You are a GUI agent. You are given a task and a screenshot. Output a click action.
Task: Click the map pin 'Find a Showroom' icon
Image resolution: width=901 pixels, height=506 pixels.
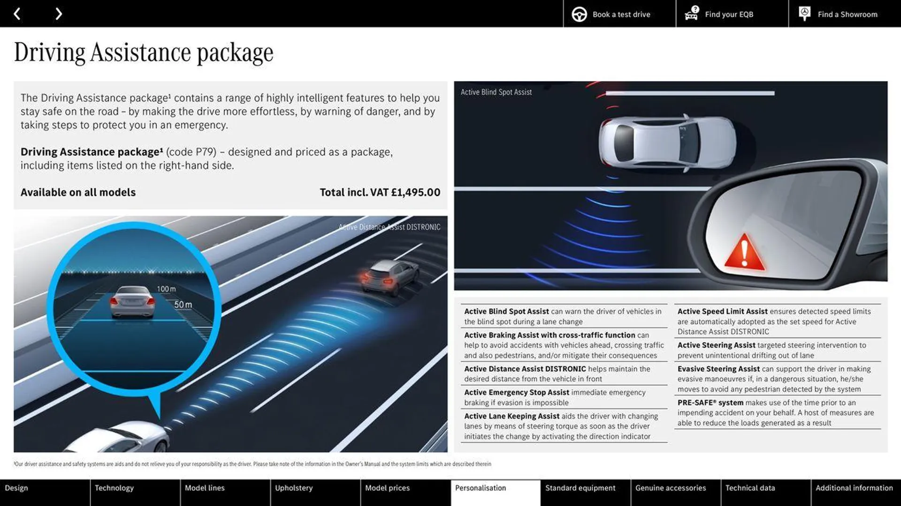point(804,13)
